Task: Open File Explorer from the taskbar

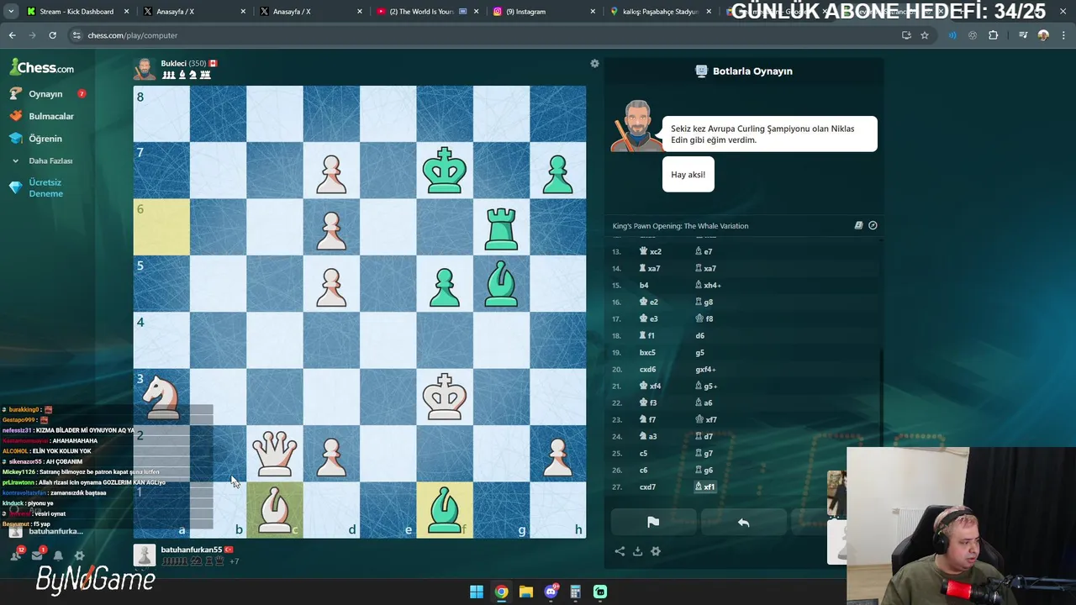Action: (x=525, y=592)
